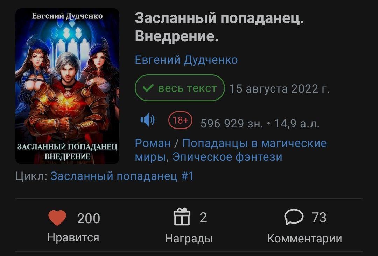Open author page Евгений Дудченко
Image resolution: width=378 pixels, height=256 pixels.
[x=186, y=60]
